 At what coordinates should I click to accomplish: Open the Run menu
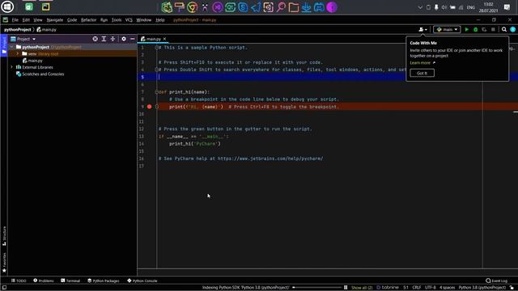[104, 19]
